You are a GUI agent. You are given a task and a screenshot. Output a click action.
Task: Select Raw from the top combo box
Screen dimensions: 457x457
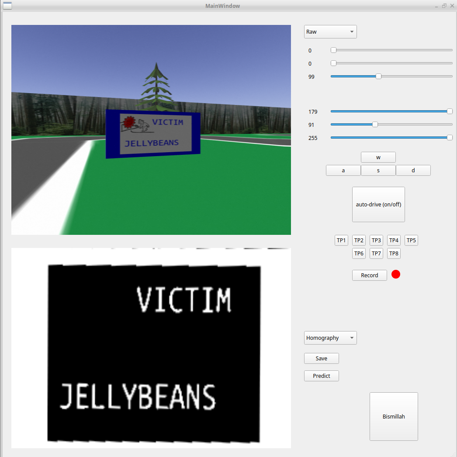pyautogui.click(x=330, y=31)
